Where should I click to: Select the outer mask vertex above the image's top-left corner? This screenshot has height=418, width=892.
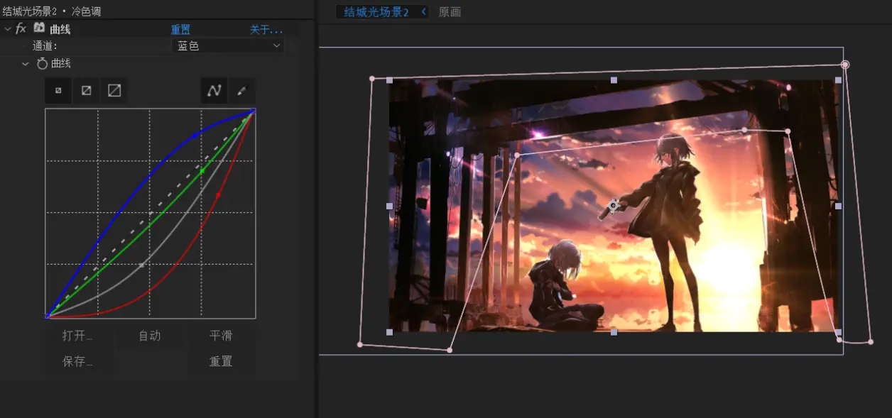[371, 79]
